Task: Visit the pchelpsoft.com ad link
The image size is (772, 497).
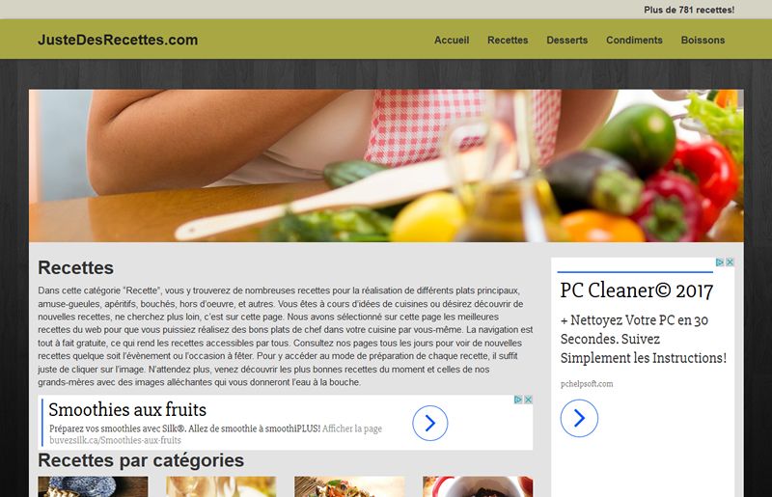Action: click(x=587, y=384)
